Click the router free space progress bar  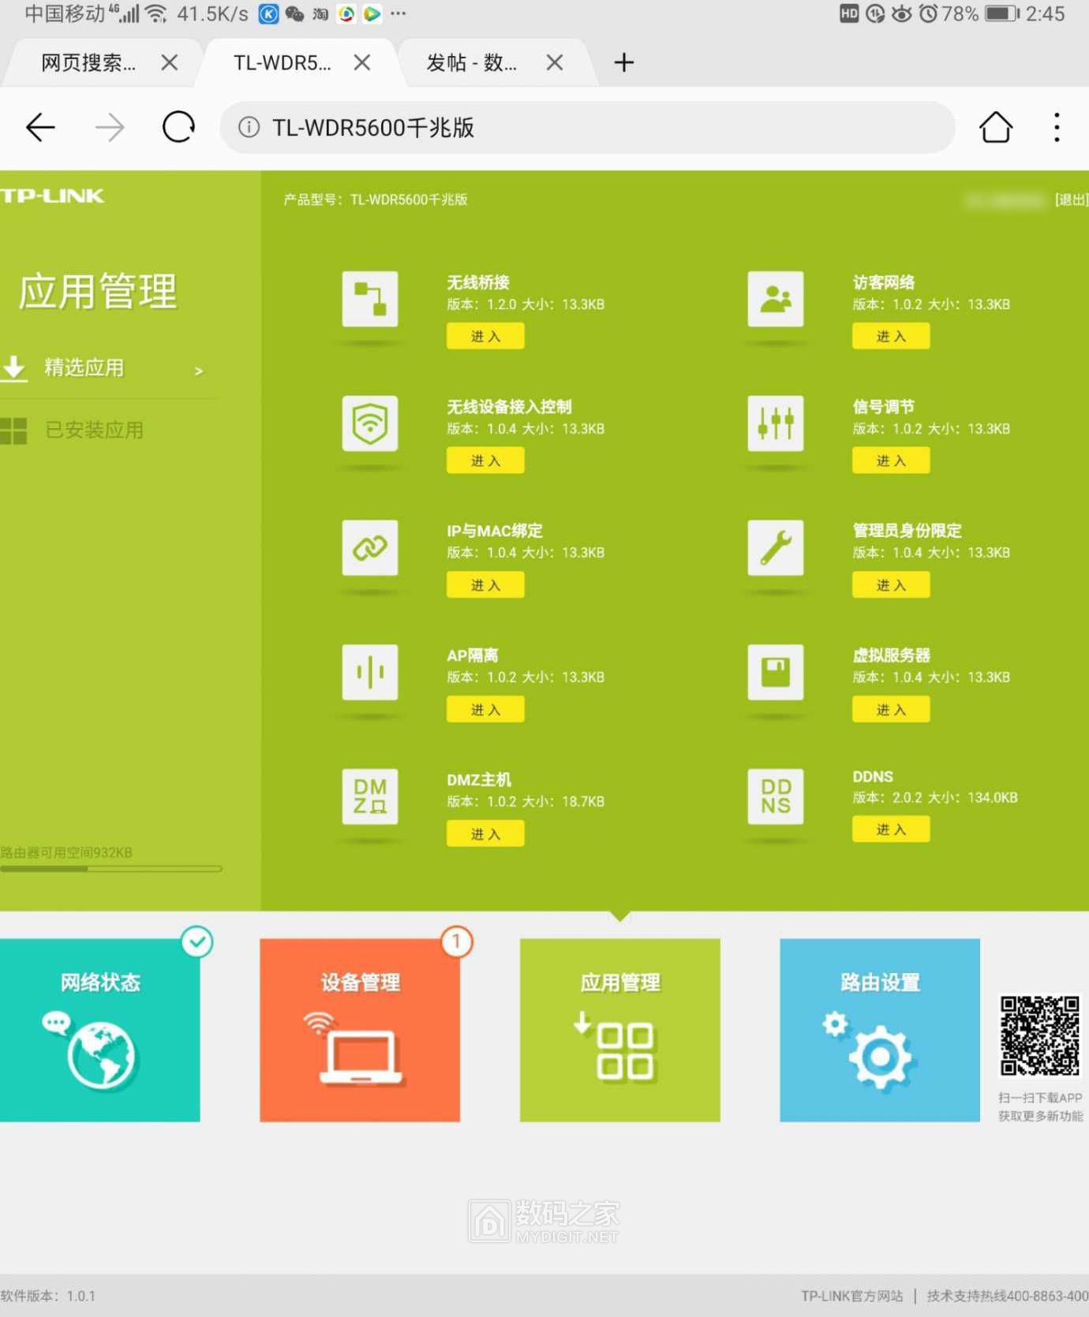pyautogui.click(x=111, y=869)
